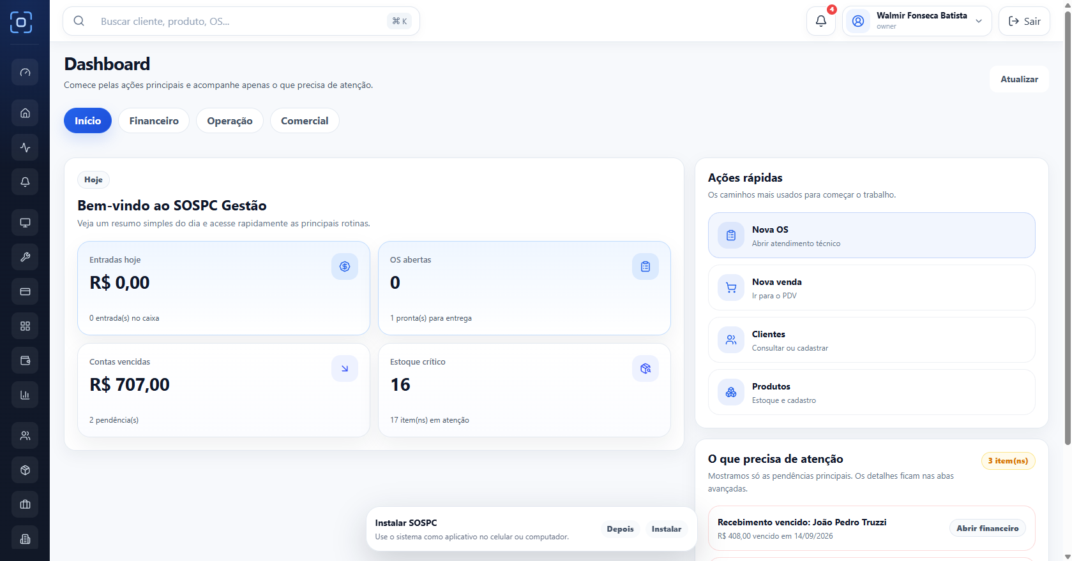Screen dimensions: 1072x561
Task: Select the Início tab
Action: 87,120
